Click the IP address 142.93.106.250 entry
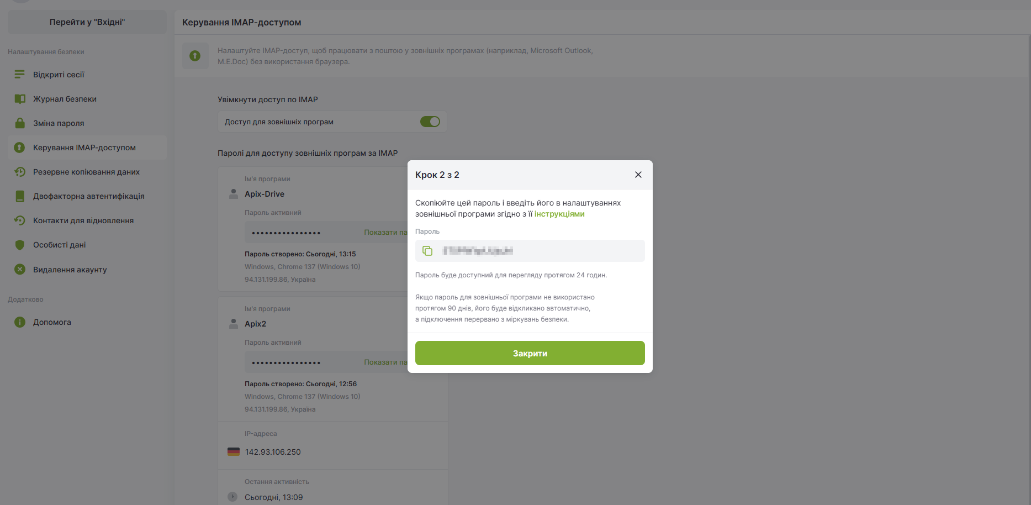 (273, 452)
